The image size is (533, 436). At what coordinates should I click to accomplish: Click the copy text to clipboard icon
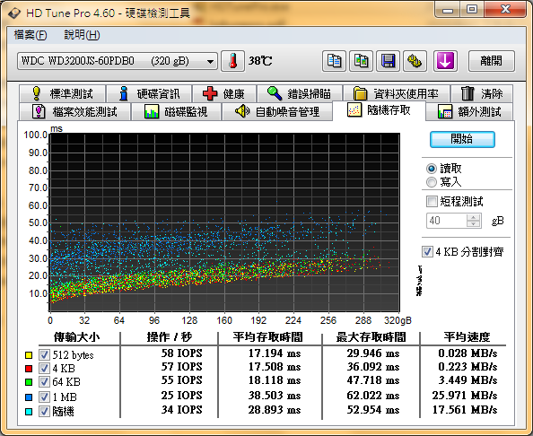(x=334, y=61)
